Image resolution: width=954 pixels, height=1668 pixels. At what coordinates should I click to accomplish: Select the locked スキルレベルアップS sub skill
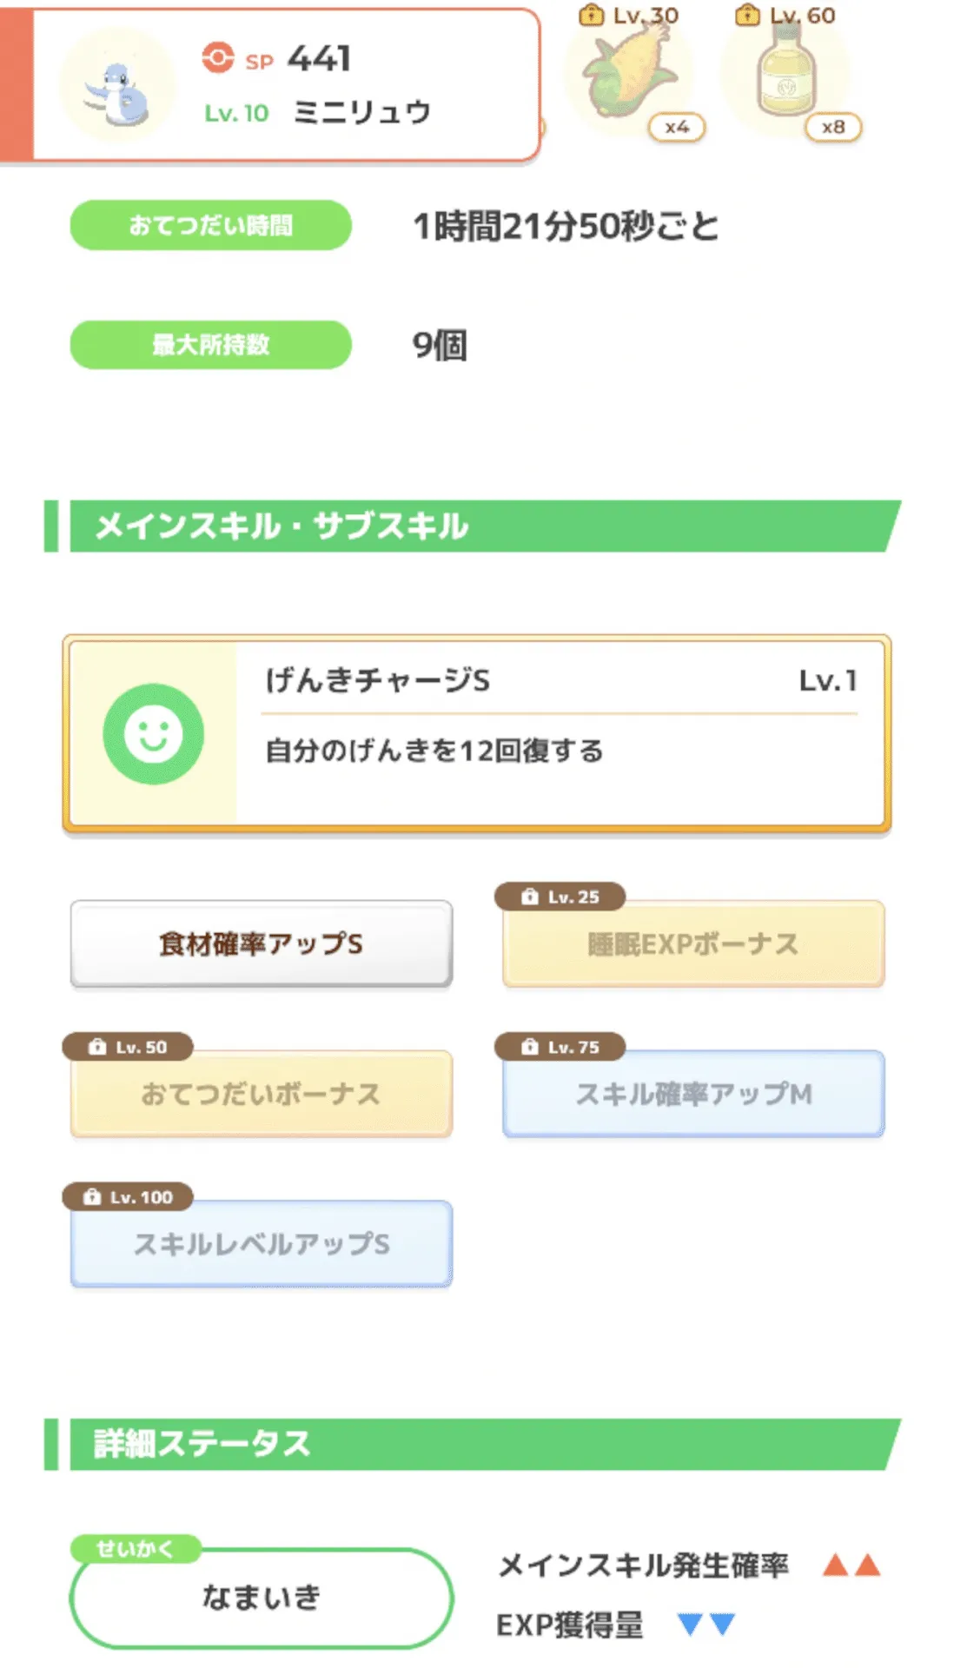(261, 1244)
